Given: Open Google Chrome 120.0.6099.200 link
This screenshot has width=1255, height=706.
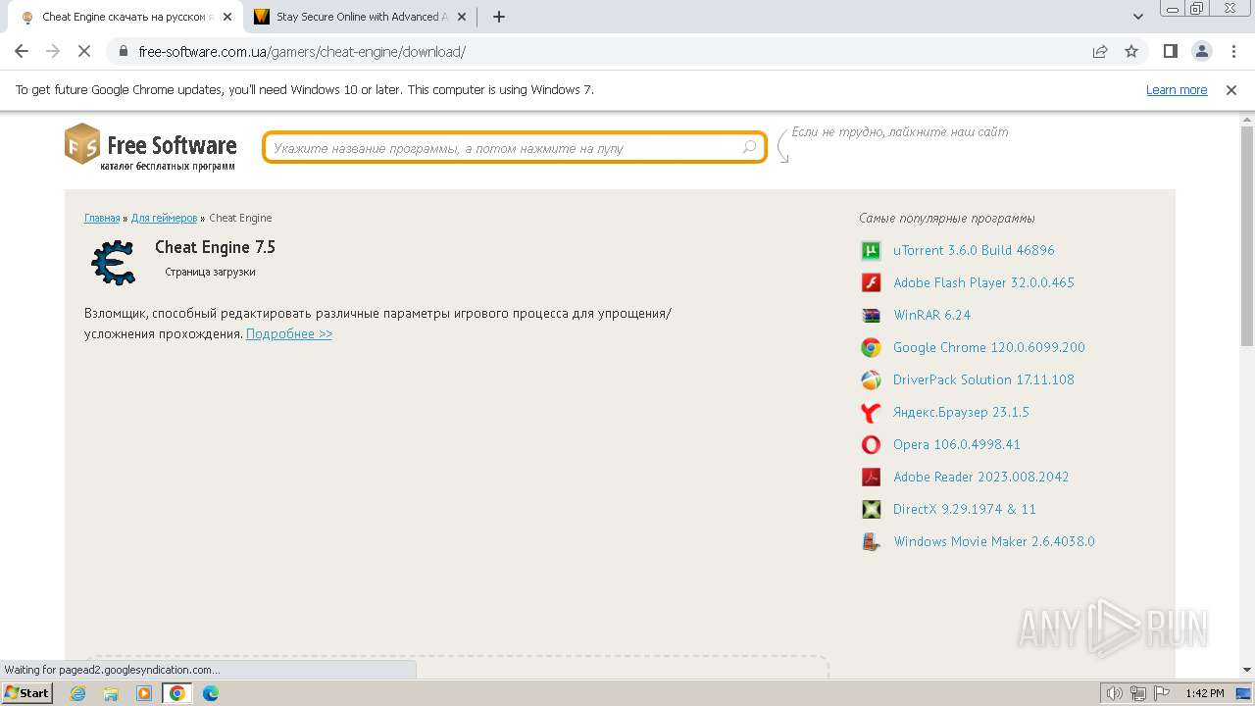Looking at the screenshot, I should [989, 347].
